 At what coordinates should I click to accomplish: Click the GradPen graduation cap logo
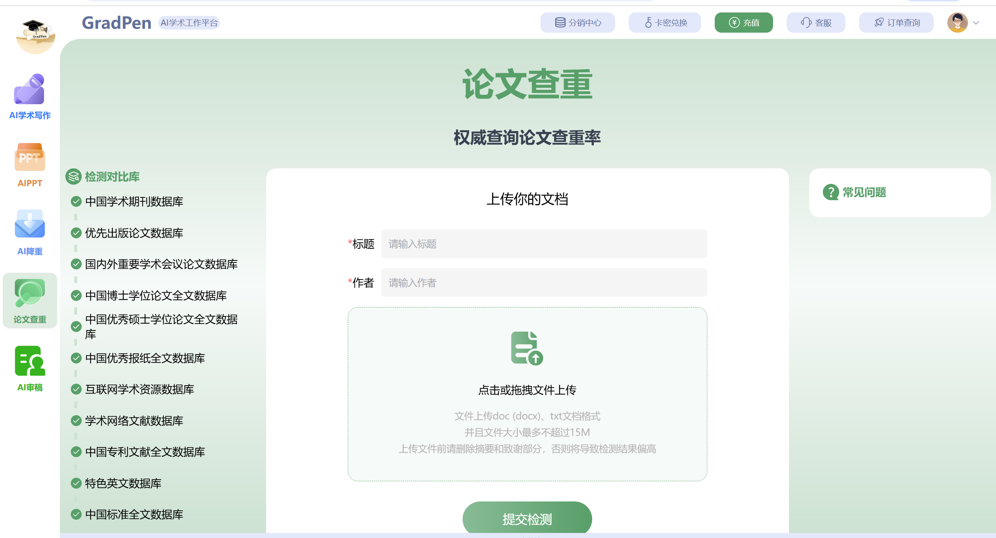pyautogui.click(x=35, y=36)
